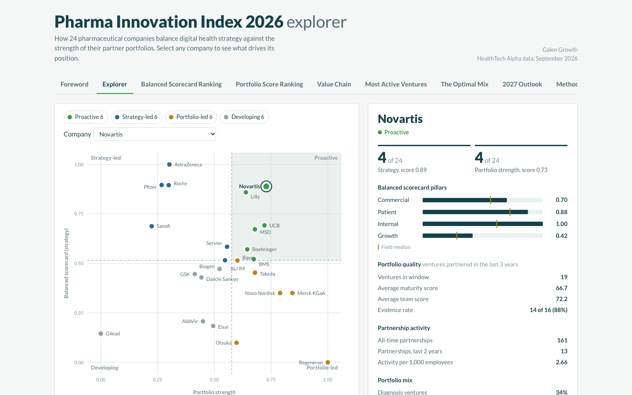Select the Servier data point
Screen dimensions: 632x395
click(227, 247)
